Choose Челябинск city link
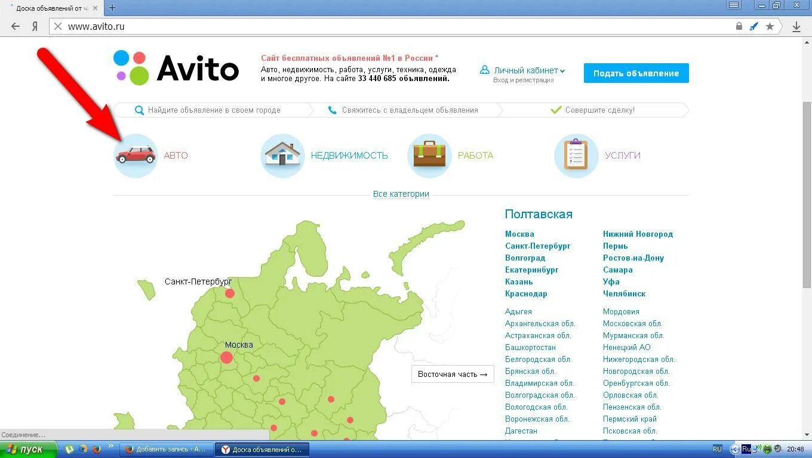 pyautogui.click(x=625, y=294)
